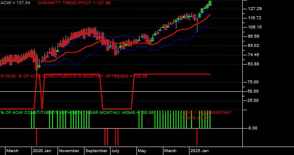Select the March date label at far left
Viewport: 294px width, 155px height.
point(12,151)
